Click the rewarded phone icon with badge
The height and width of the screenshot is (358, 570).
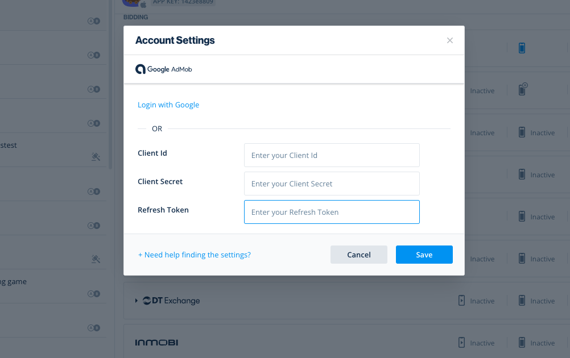click(x=523, y=89)
